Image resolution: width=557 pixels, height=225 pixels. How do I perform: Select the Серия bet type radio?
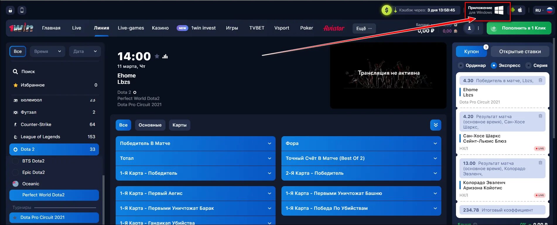pos(528,65)
